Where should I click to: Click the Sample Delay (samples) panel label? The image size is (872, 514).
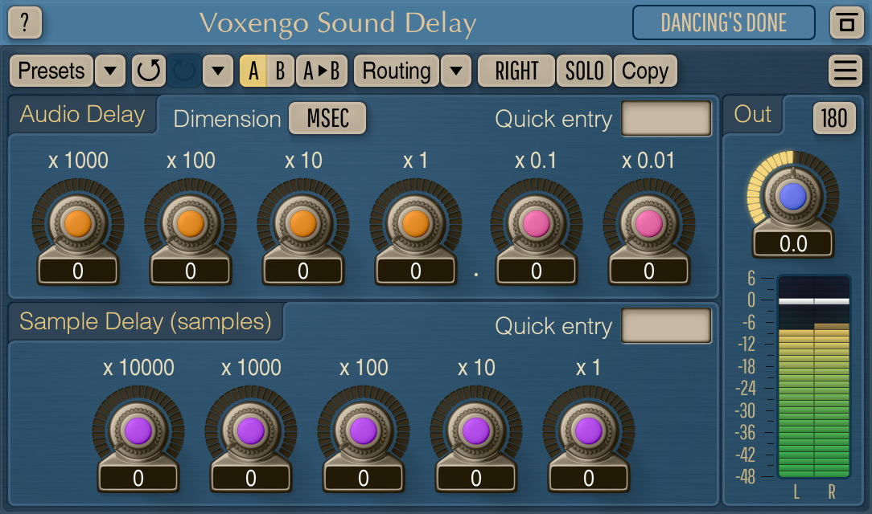(x=145, y=322)
